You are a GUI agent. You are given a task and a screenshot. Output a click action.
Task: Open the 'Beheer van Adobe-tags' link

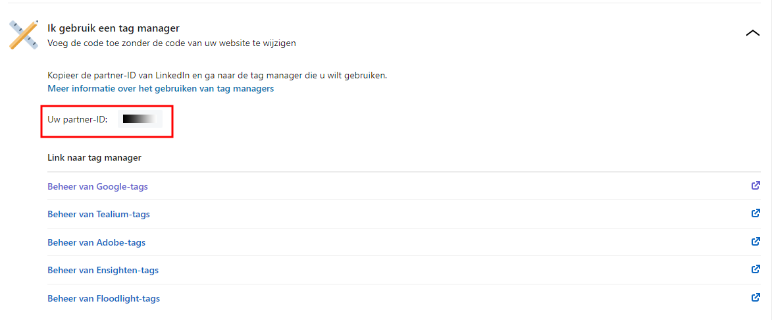96,242
